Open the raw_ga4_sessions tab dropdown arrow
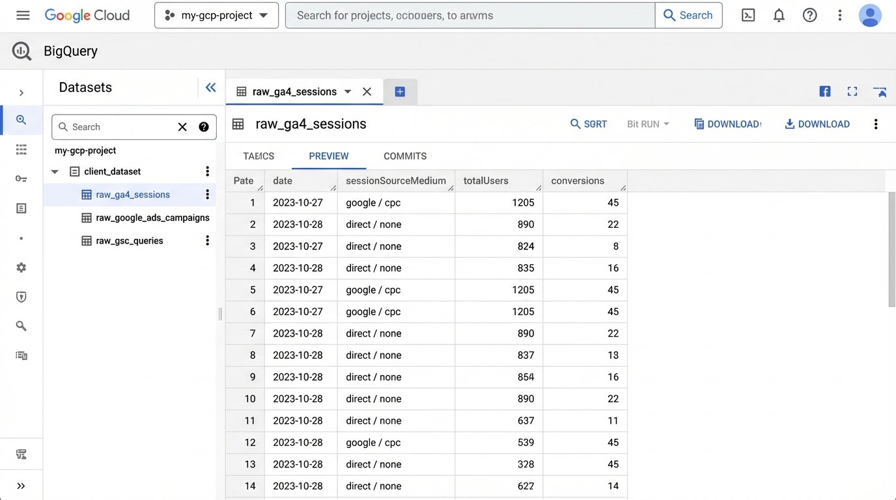896x500 pixels. pos(348,92)
